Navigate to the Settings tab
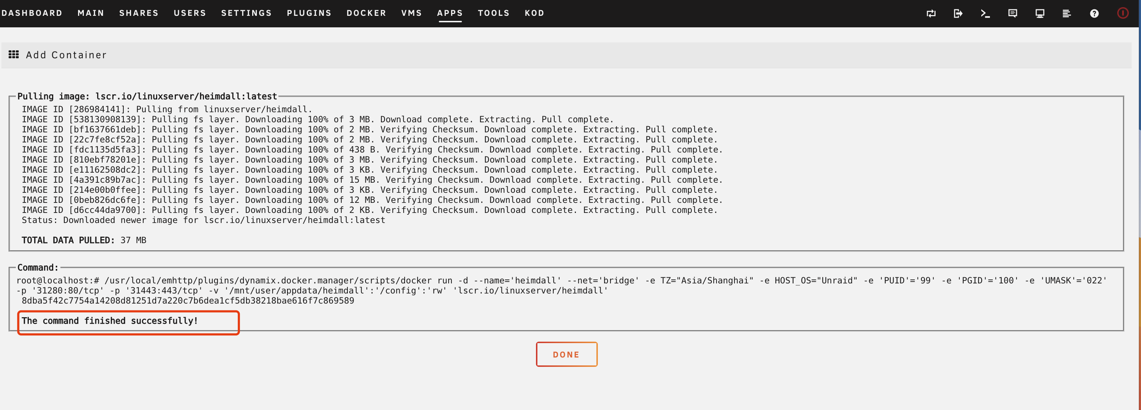The image size is (1141, 410). (246, 13)
